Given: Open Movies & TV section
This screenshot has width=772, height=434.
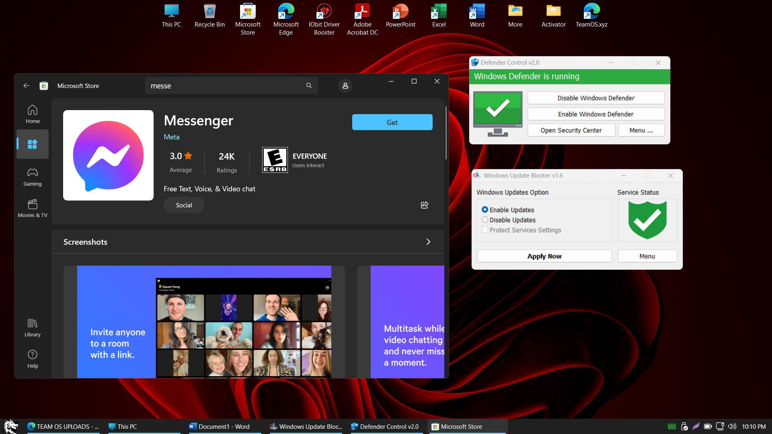Looking at the screenshot, I should click(x=33, y=208).
